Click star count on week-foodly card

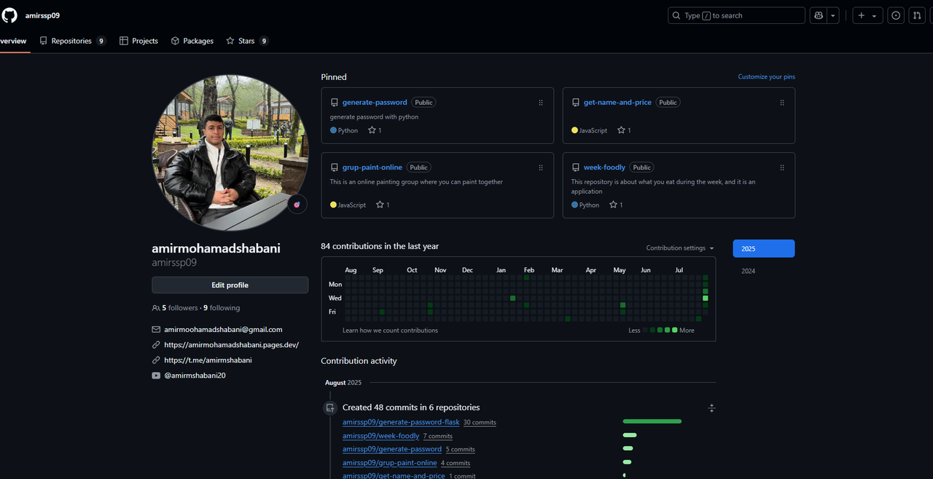pos(616,205)
